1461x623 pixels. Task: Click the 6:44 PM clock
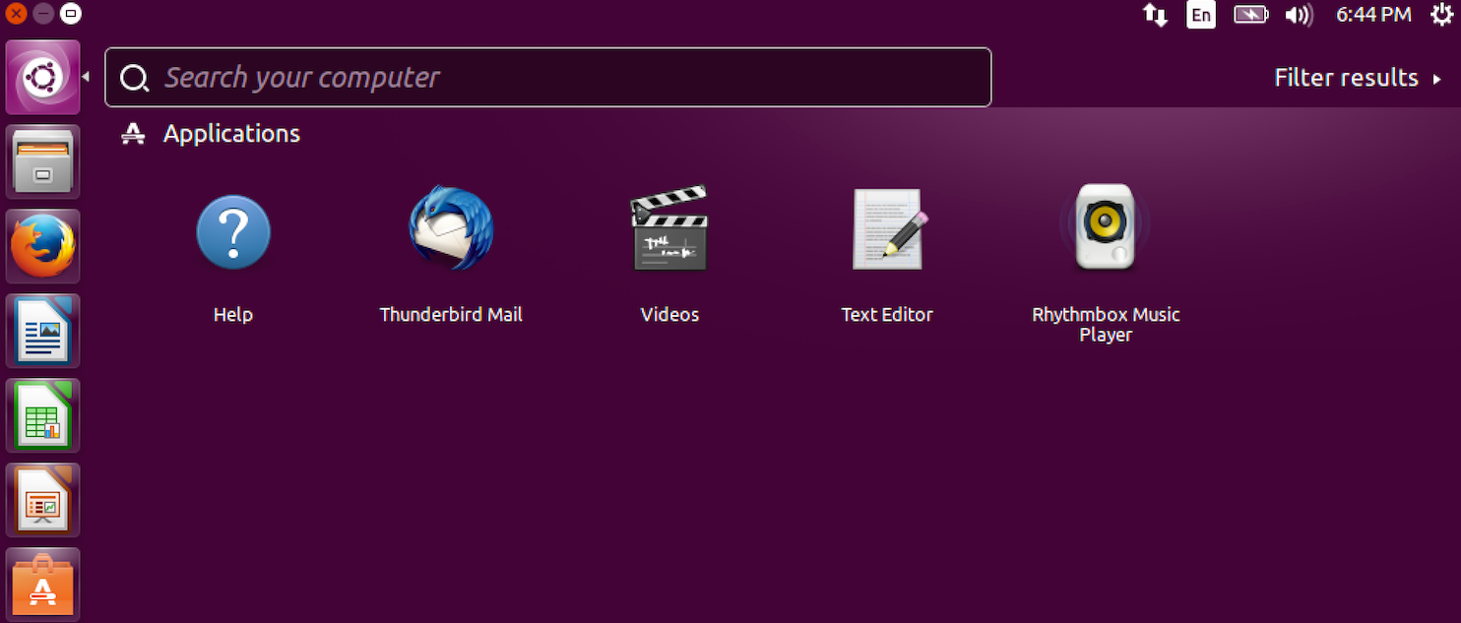pos(1373,15)
